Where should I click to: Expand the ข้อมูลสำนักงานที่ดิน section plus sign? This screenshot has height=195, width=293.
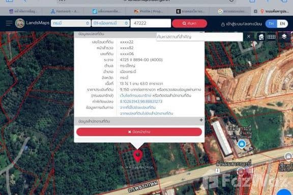click(201, 120)
